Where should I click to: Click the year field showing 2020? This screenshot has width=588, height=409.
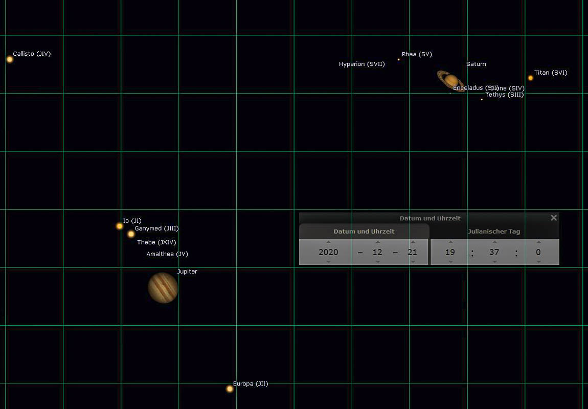click(328, 252)
